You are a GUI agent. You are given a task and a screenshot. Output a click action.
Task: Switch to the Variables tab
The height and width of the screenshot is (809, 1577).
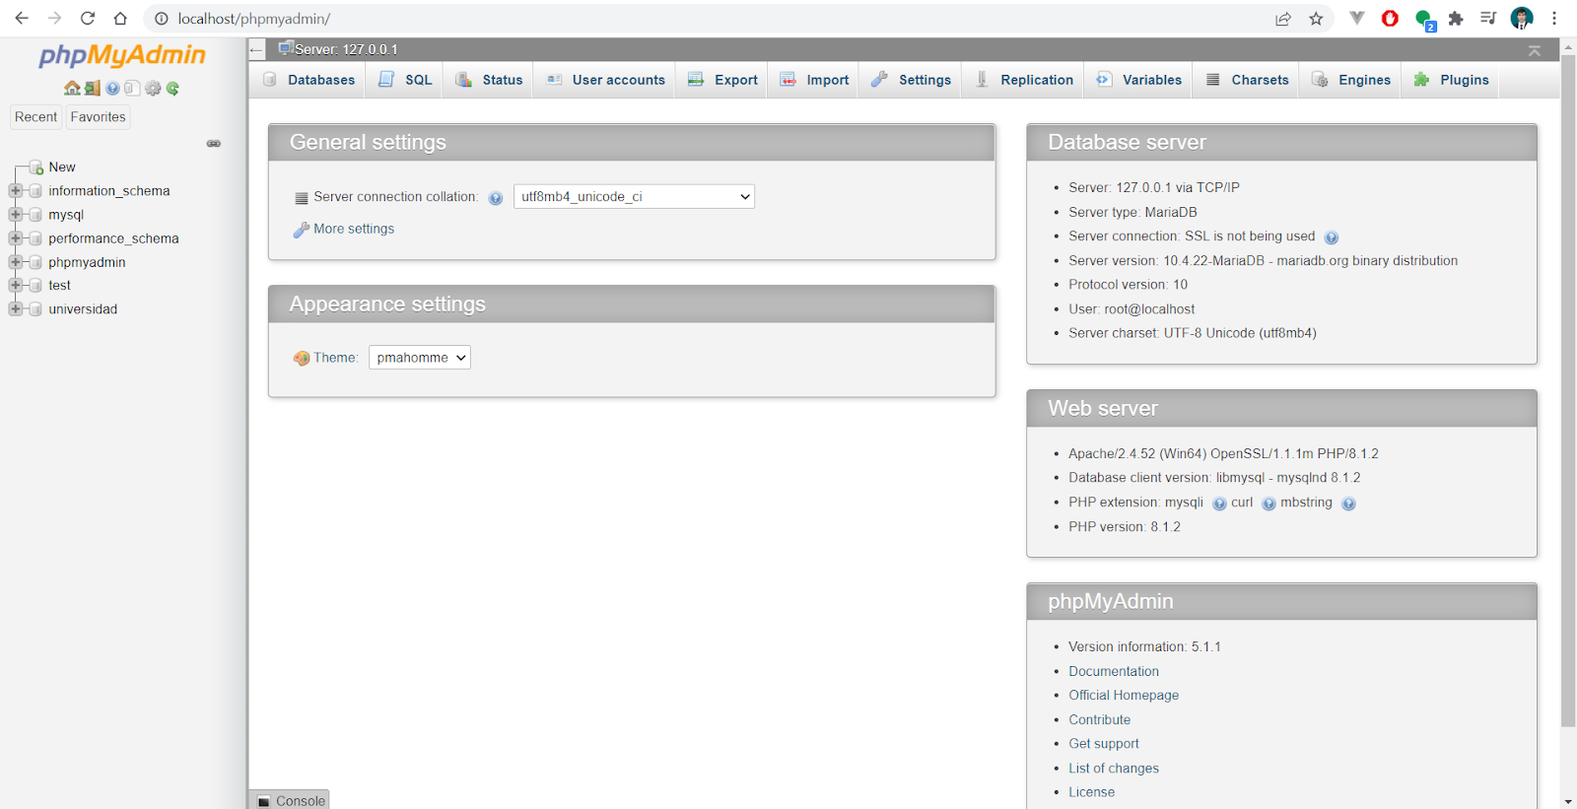pyautogui.click(x=1138, y=80)
